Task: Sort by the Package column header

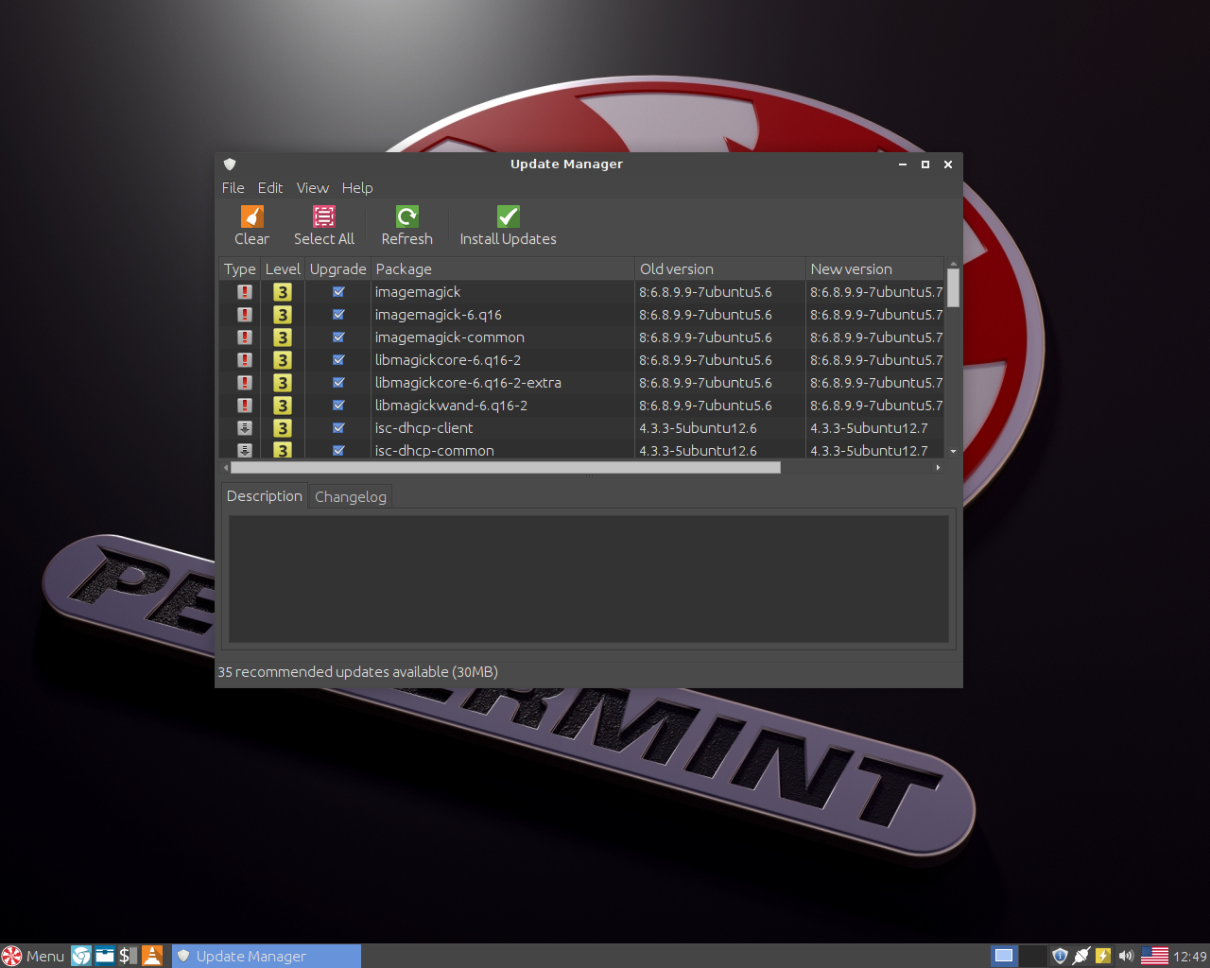Action: click(x=503, y=268)
